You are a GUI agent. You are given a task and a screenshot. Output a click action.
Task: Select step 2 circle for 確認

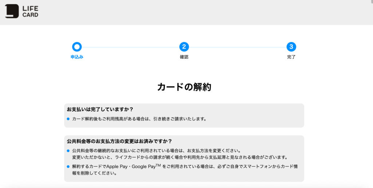[x=184, y=47]
